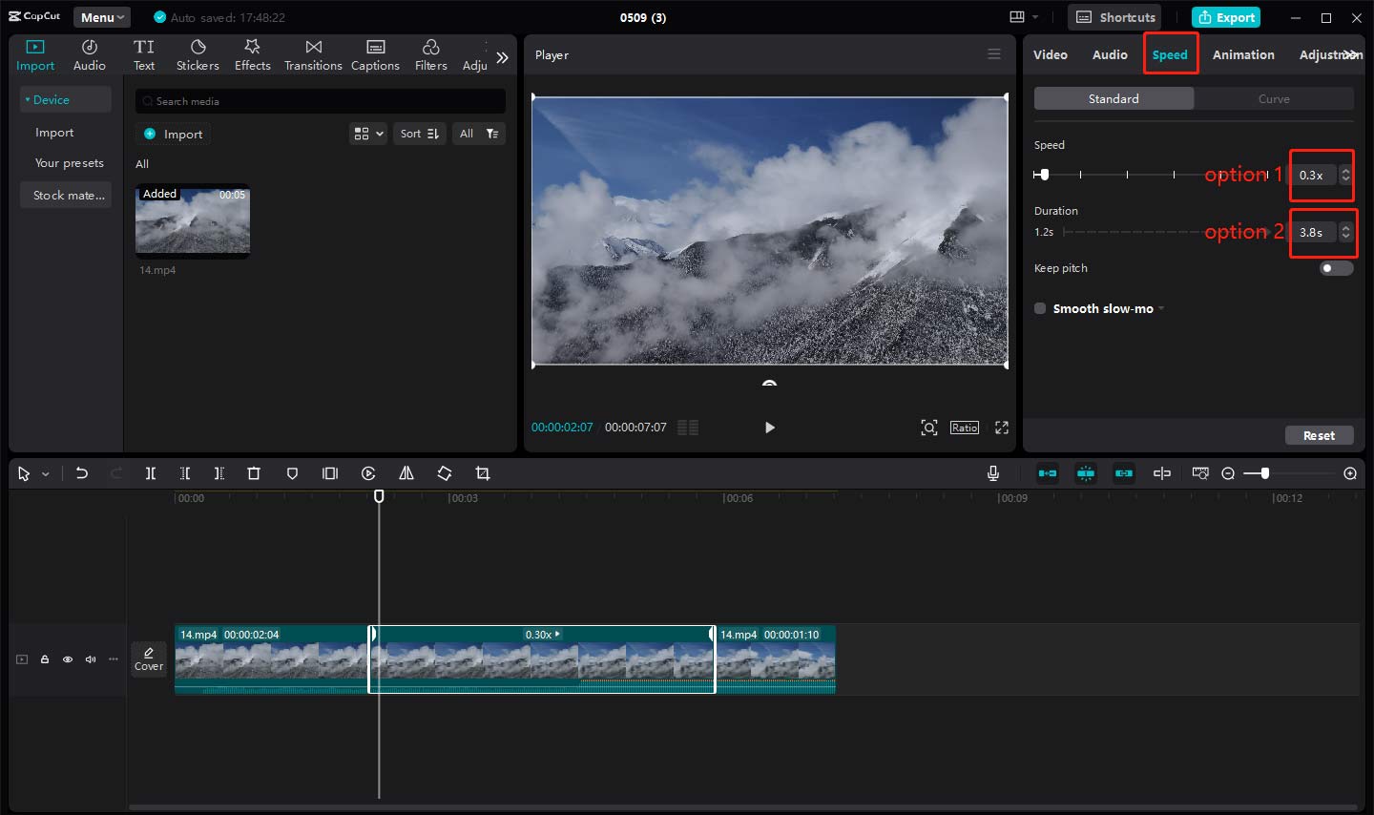Open the Sort dropdown
The width and height of the screenshot is (1374, 815).
(x=420, y=134)
